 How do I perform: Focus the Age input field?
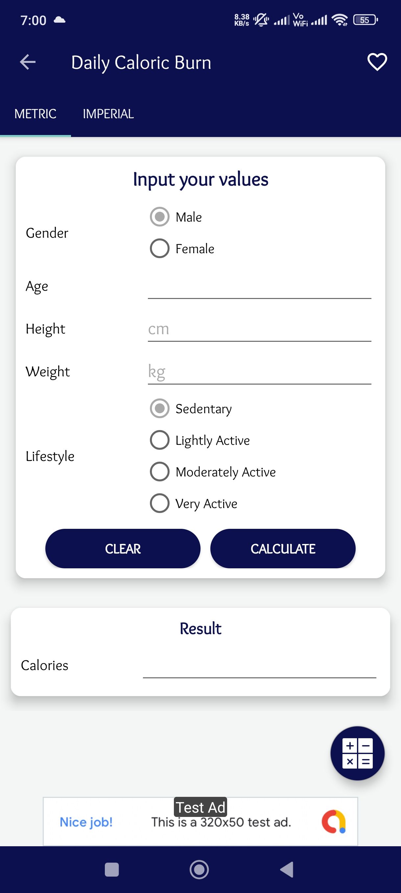click(259, 287)
